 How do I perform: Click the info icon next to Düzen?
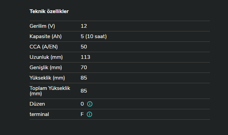tap(89, 104)
